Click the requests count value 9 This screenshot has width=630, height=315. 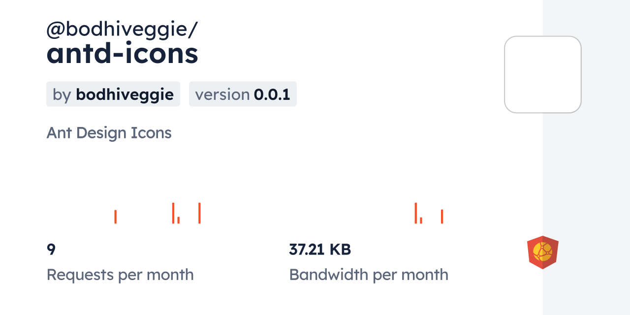[51, 250]
